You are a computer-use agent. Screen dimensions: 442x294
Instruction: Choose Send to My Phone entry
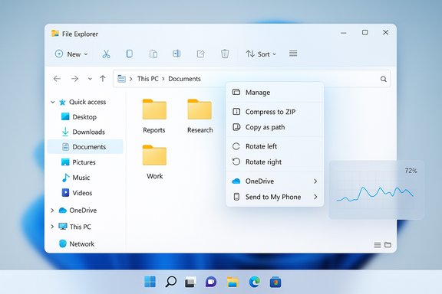[x=275, y=197]
